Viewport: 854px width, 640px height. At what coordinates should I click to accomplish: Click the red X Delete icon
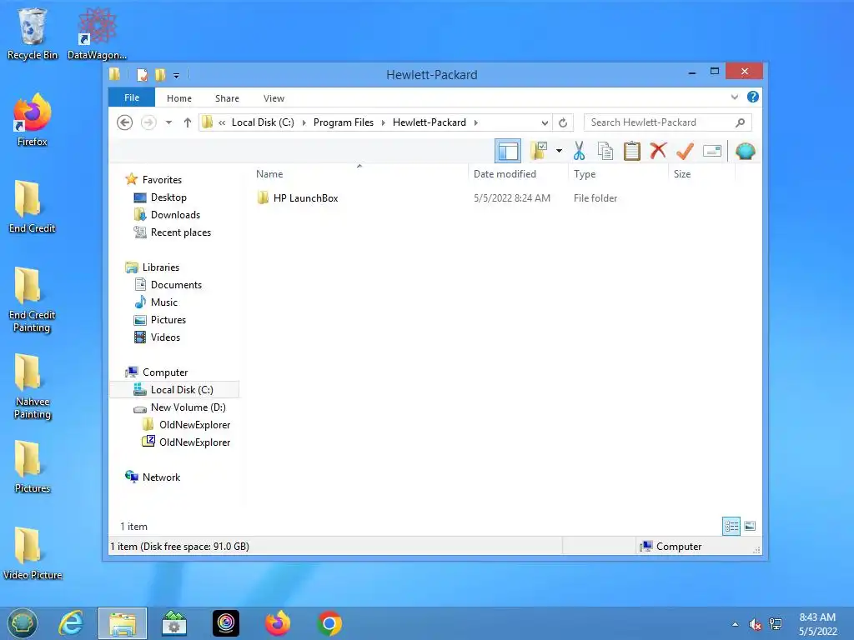(658, 150)
